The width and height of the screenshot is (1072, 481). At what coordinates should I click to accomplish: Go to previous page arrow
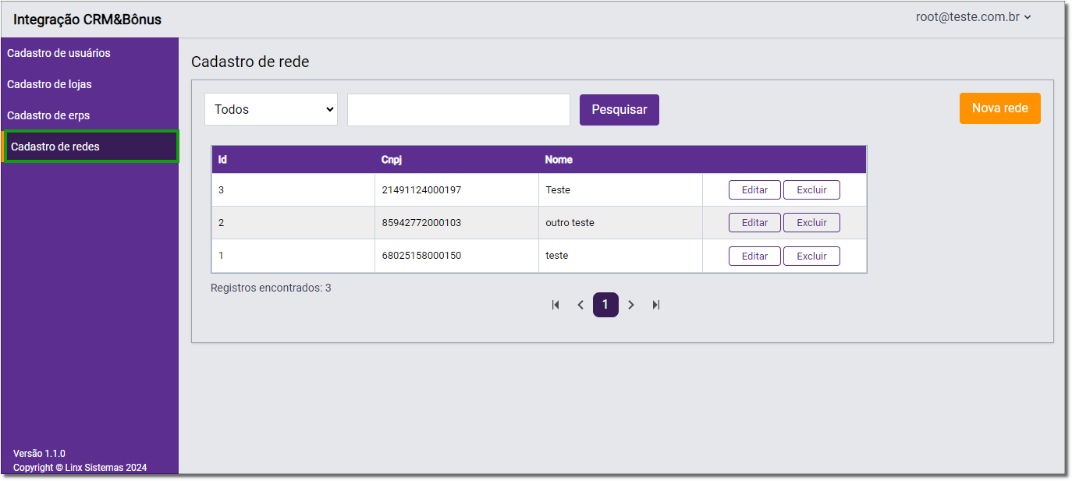(580, 305)
